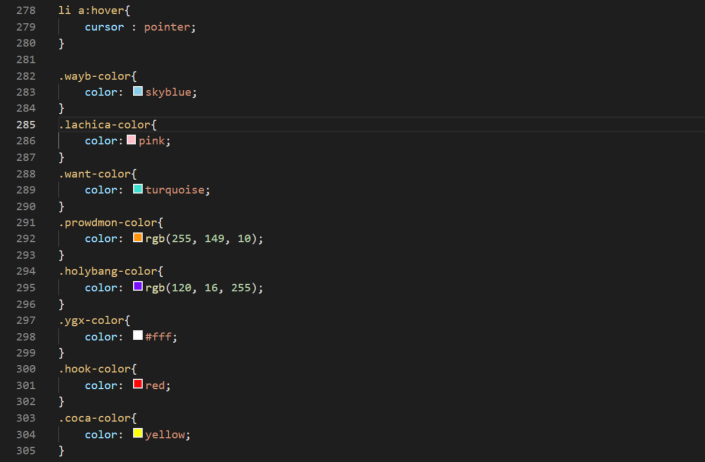The image size is (705, 462).
Task: Open the pink color swatch picker
Action: [131, 140]
